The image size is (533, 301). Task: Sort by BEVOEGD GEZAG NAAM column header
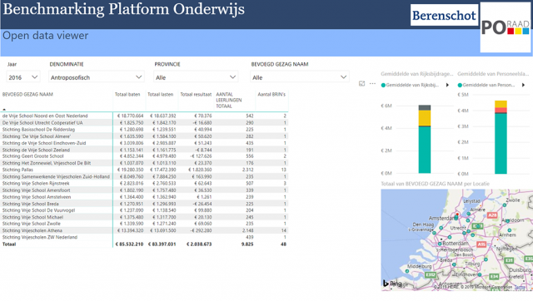[27, 94]
